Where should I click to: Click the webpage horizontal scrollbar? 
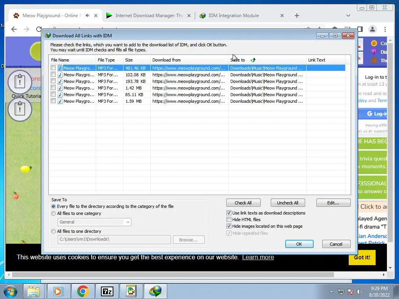point(173,274)
